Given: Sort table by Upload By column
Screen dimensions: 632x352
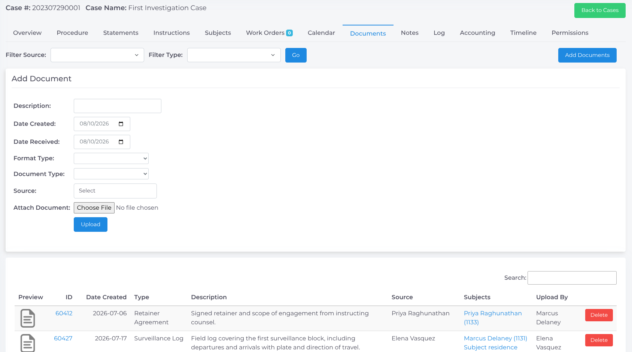Looking at the screenshot, I should (552, 297).
